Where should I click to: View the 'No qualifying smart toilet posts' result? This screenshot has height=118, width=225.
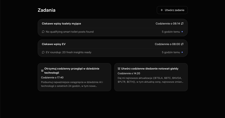69,32
